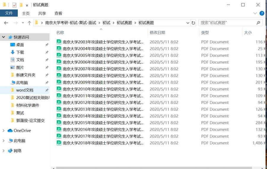Click the pin icon next to 图片

click(x=47, y=67)
